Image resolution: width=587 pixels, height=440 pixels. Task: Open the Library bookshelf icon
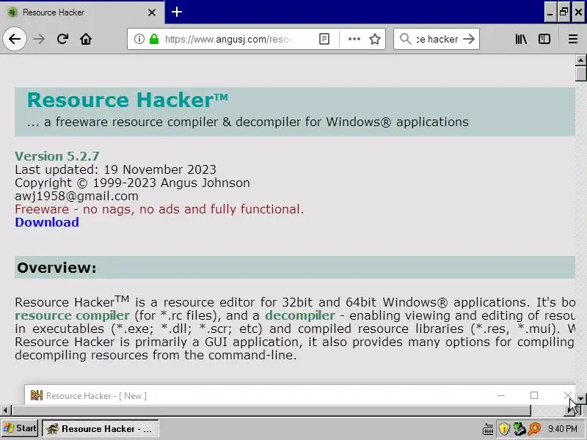[521, 39]
